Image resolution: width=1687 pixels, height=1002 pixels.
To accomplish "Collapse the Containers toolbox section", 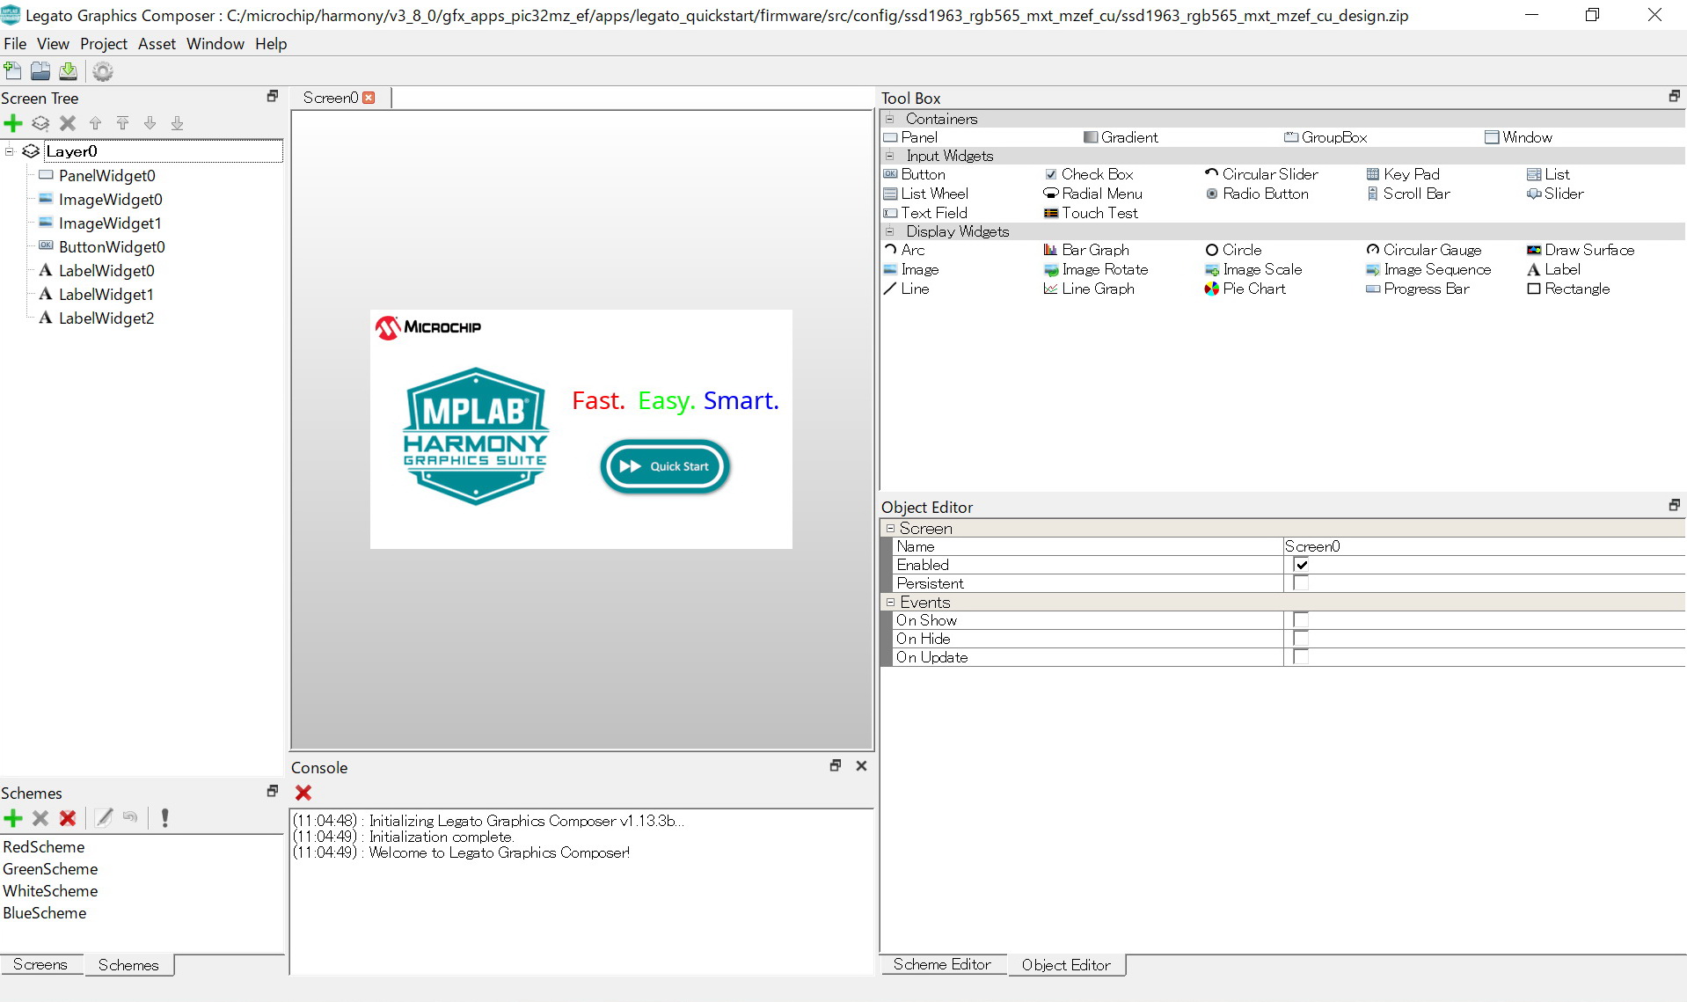I will (x=890, y=119).
